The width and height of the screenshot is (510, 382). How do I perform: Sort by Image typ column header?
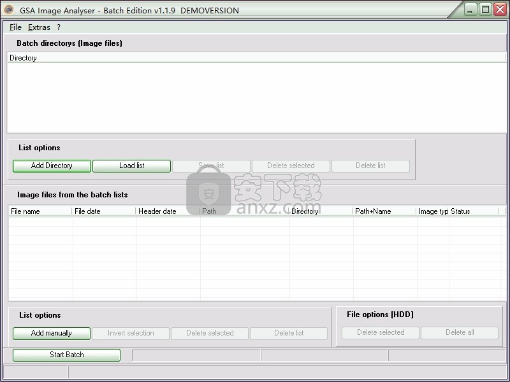click(433, 211)
